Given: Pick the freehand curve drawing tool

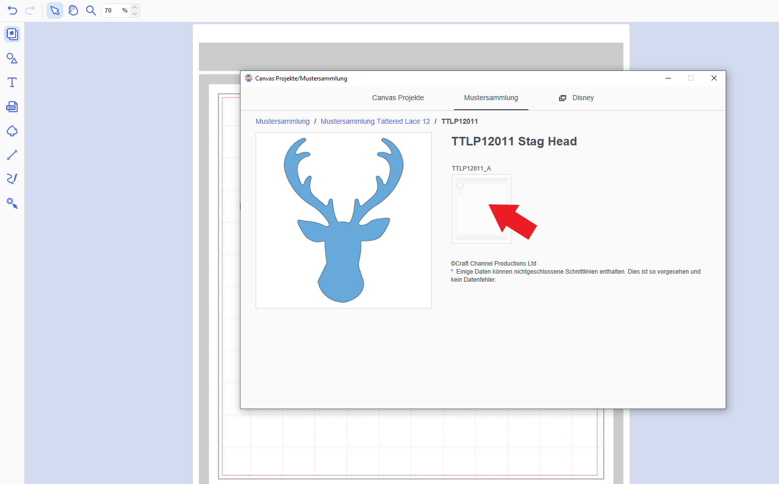Looking at the screenshot, I should click(12, 179).
